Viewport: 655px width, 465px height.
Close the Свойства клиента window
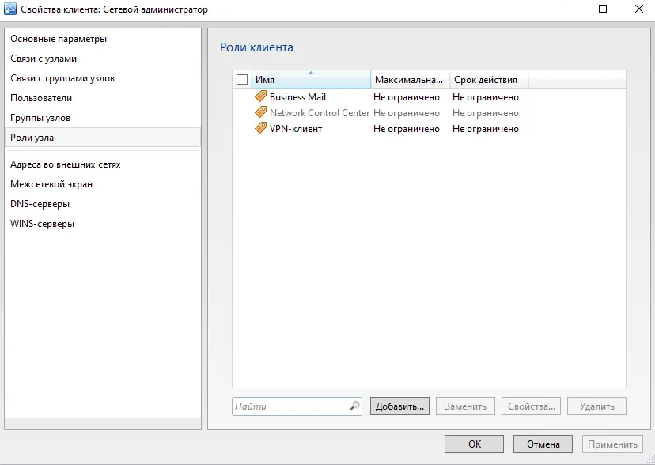pos(639,9)
